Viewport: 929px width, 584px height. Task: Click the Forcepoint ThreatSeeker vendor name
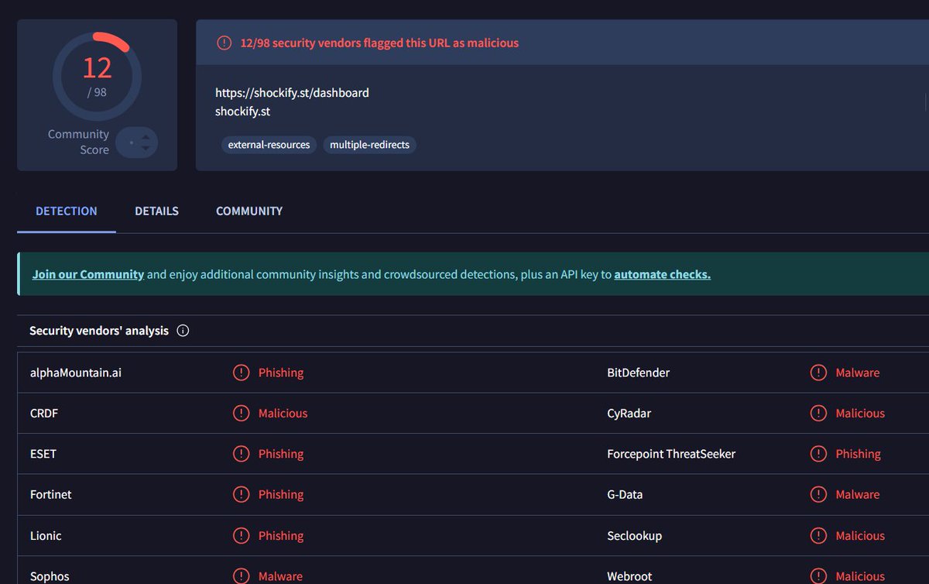point(671,454)
